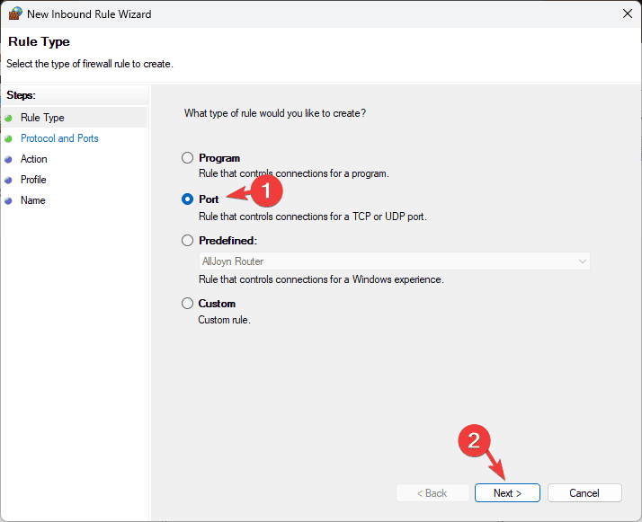Image resolution: width=642 pixels, height=522 pixels.
Task: Click the Next > button
Action: (507, 493)
